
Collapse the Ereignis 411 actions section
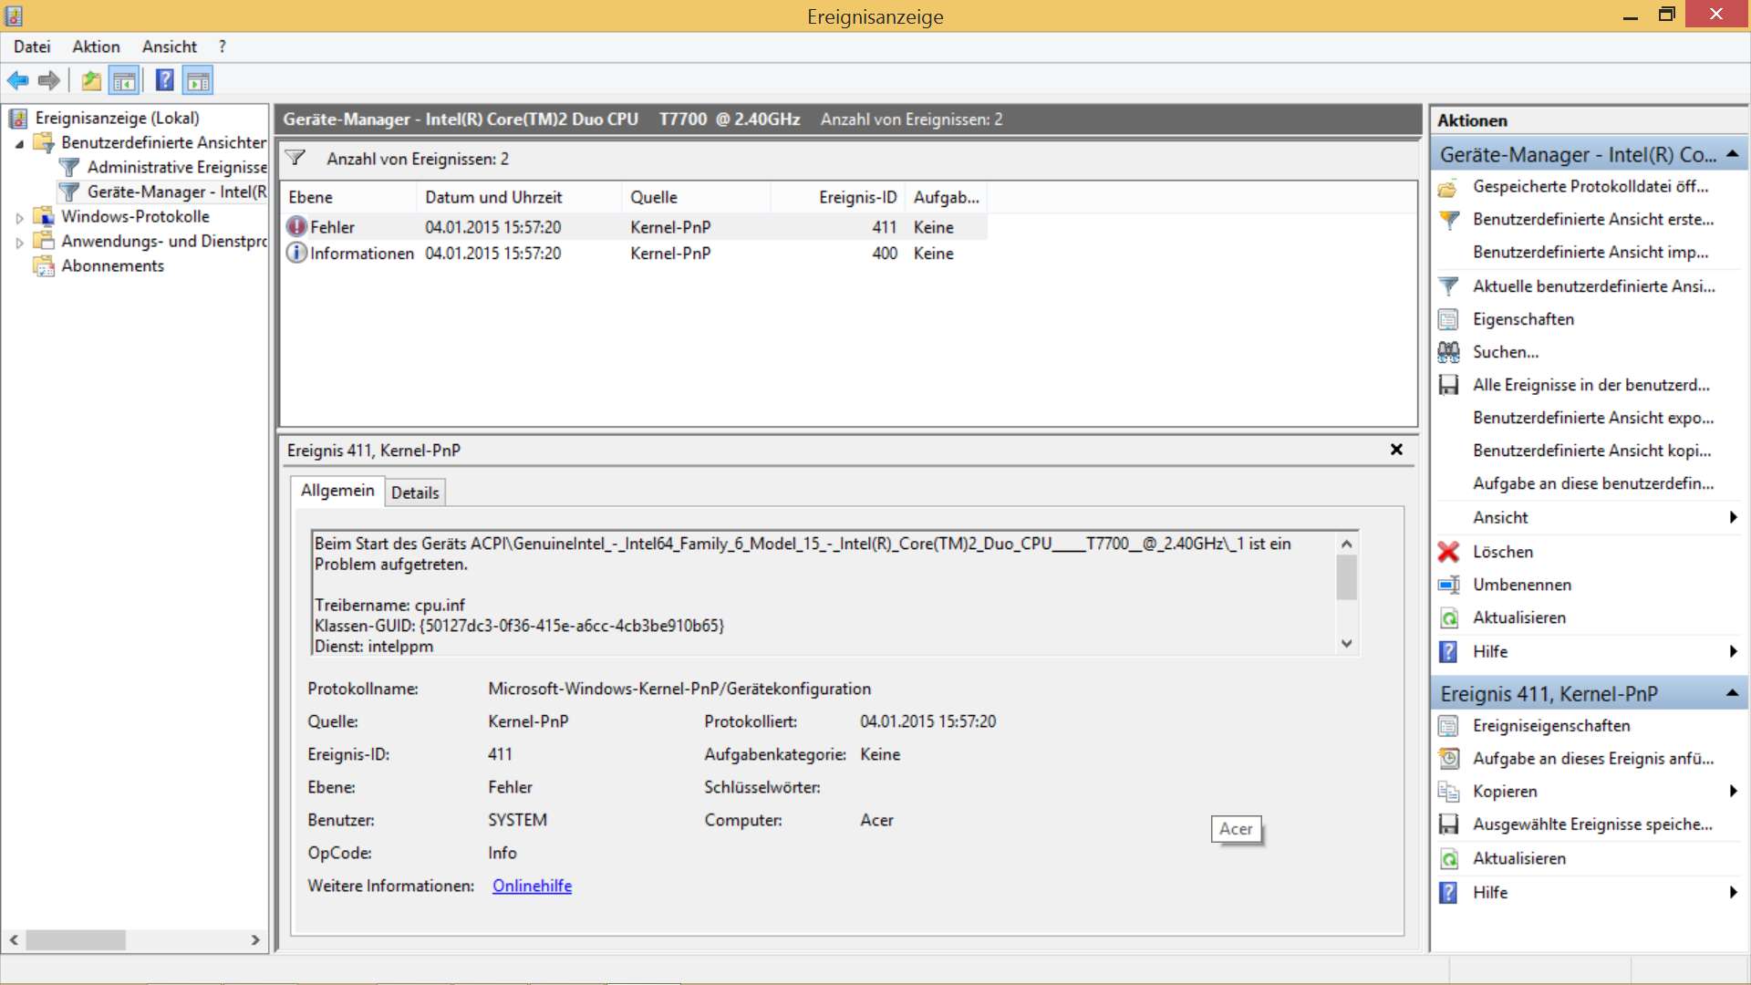pyautogui.click(x=1732, y=693)
